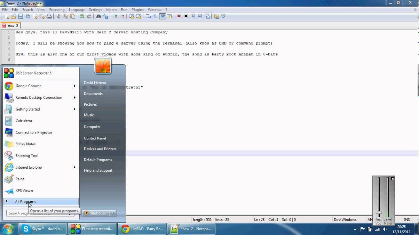
Task: Select the 'new 2' document tab
Action: pos(10,26)
